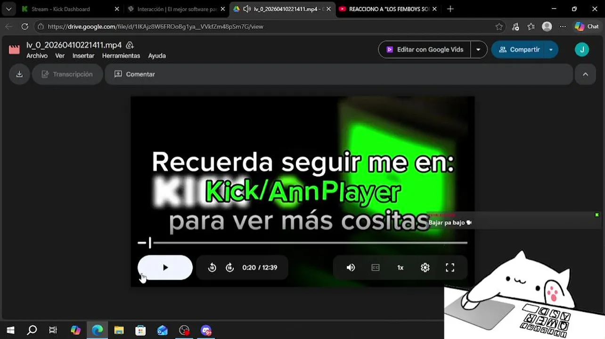This screenshot has height=339, width=605.
Task: Click the cloud save status icon
Action: pos(130,45)
